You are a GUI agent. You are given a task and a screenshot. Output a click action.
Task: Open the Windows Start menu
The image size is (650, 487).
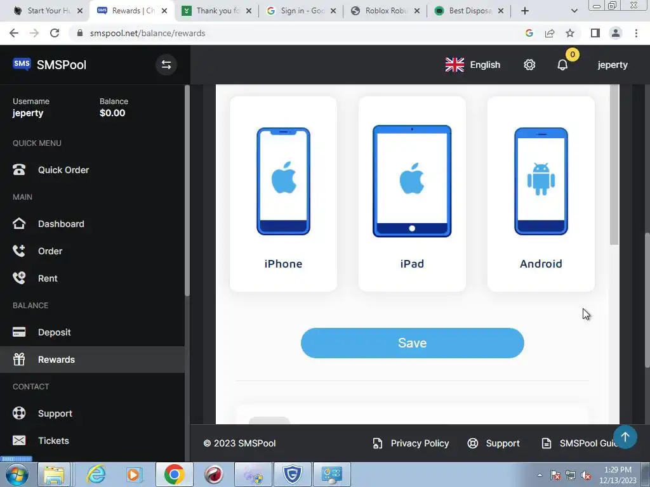17,474
